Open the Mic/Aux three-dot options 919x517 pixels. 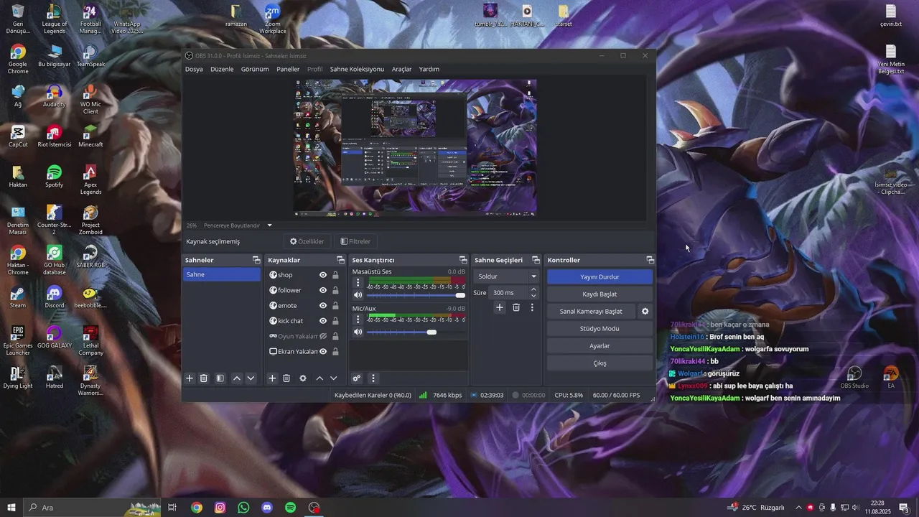point(358,320)
